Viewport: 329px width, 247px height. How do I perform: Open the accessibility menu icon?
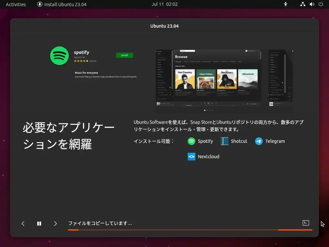(x=286, y=4)
